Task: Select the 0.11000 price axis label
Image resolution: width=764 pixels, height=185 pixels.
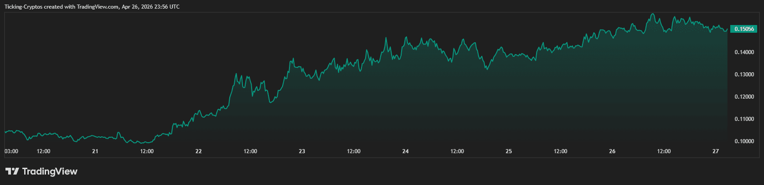Action: pyautogui.click(x=744, y=119)
